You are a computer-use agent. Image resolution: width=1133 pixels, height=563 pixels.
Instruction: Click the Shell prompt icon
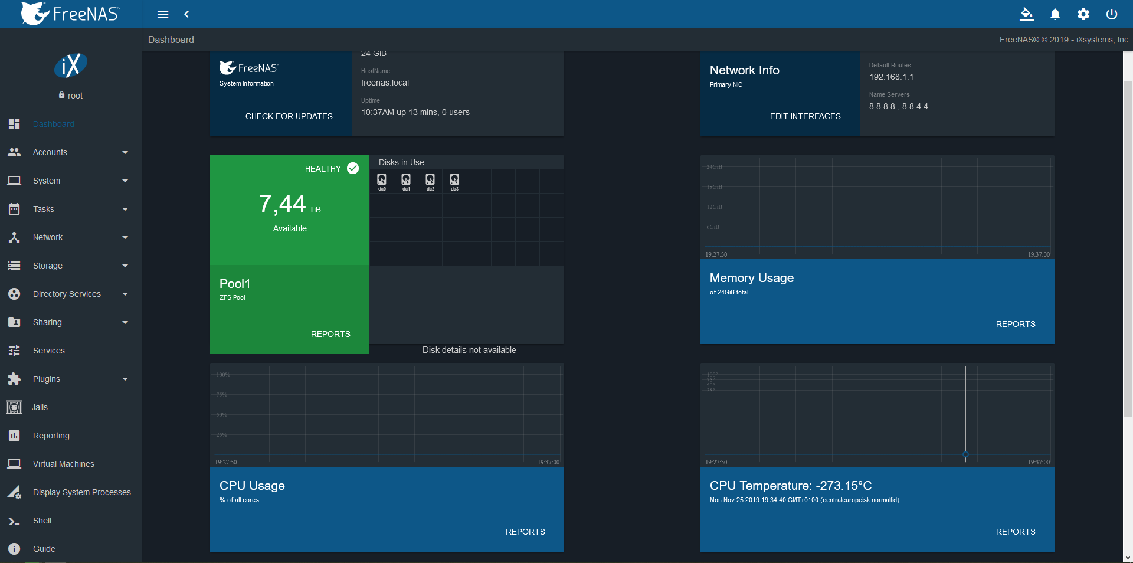coord(14,521)
